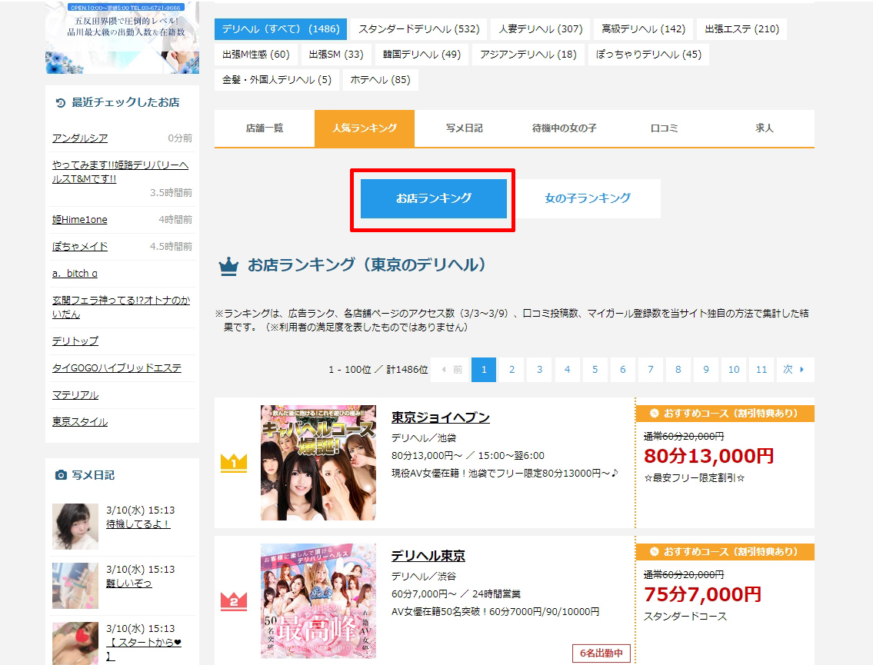
Task: Click 前 previous page button
Action: pos(450,370)
